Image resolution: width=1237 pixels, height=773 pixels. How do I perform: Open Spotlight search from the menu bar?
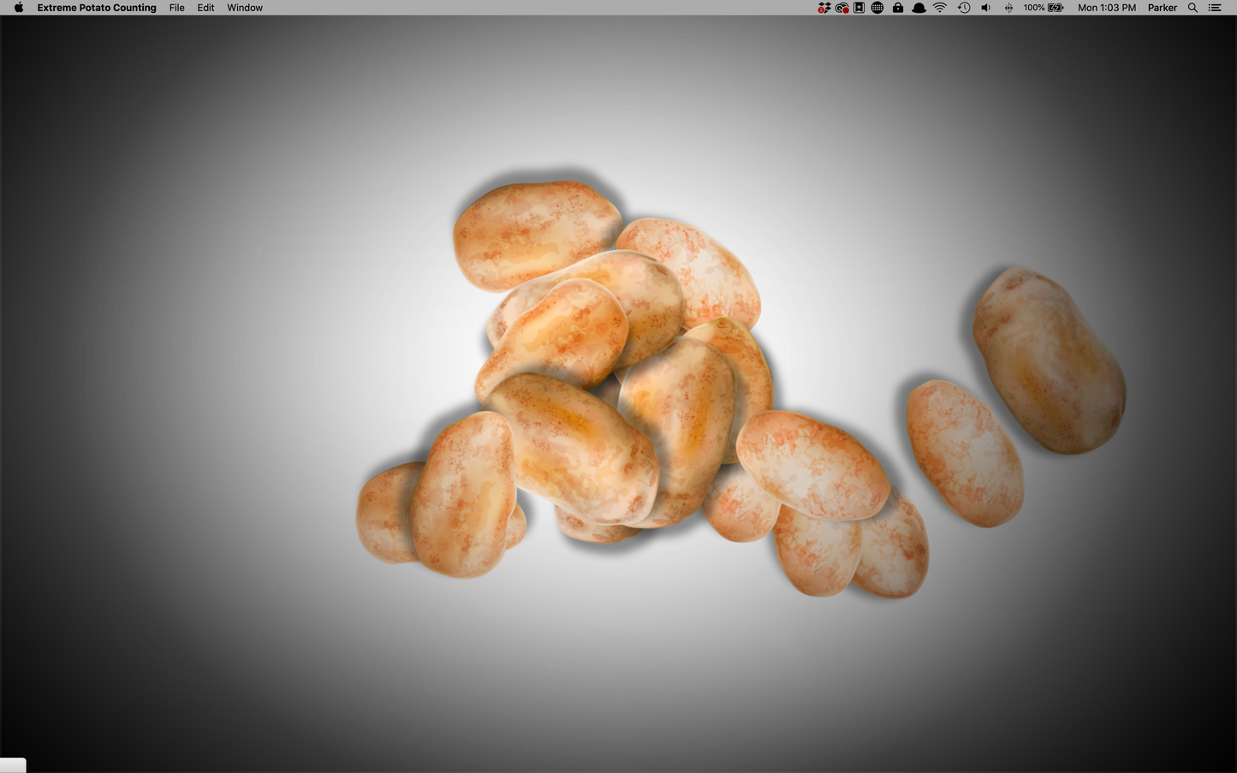1192,8
